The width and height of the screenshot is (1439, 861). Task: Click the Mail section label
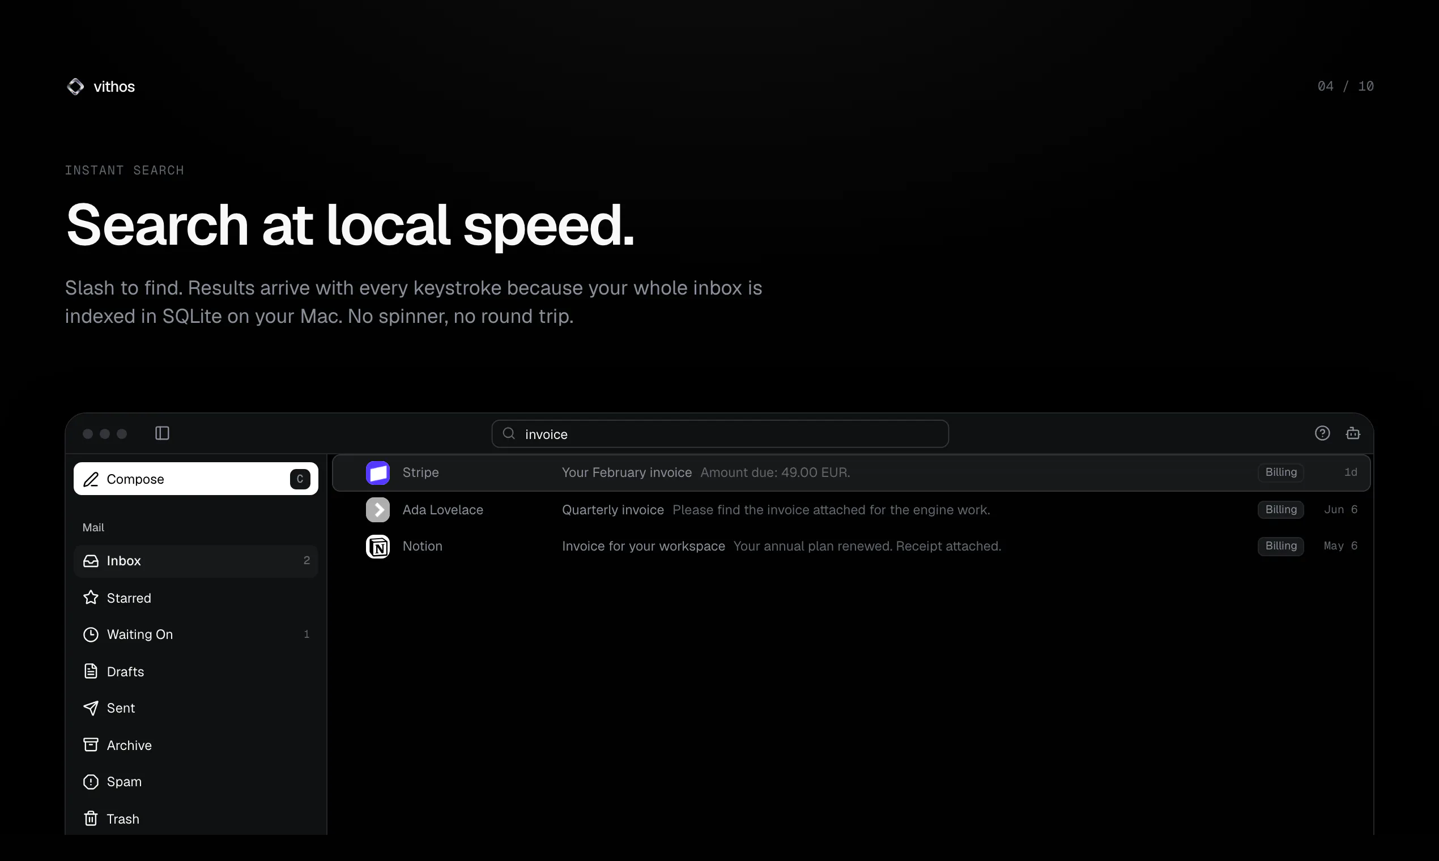(x=93, y=527)
